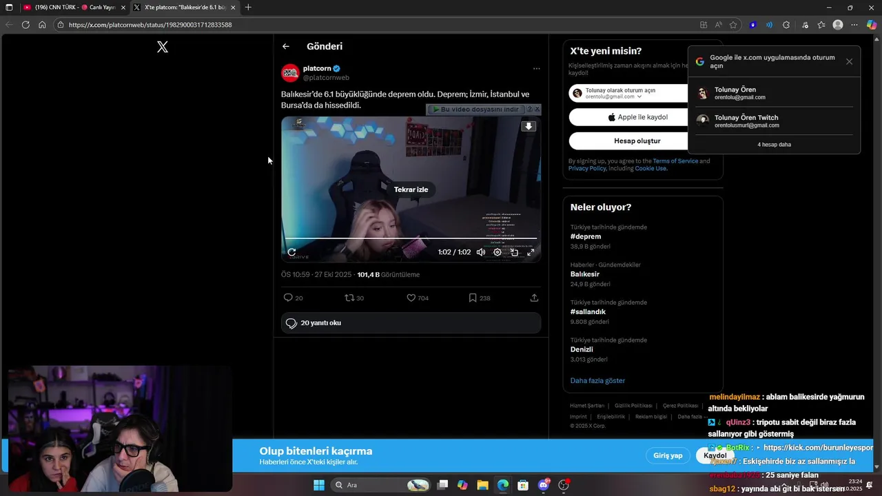This screenshot has width=882, height=496.
Task: Expand '4 hesap daha' accounts
Action: pyautogui.click(x=774, y=145)
